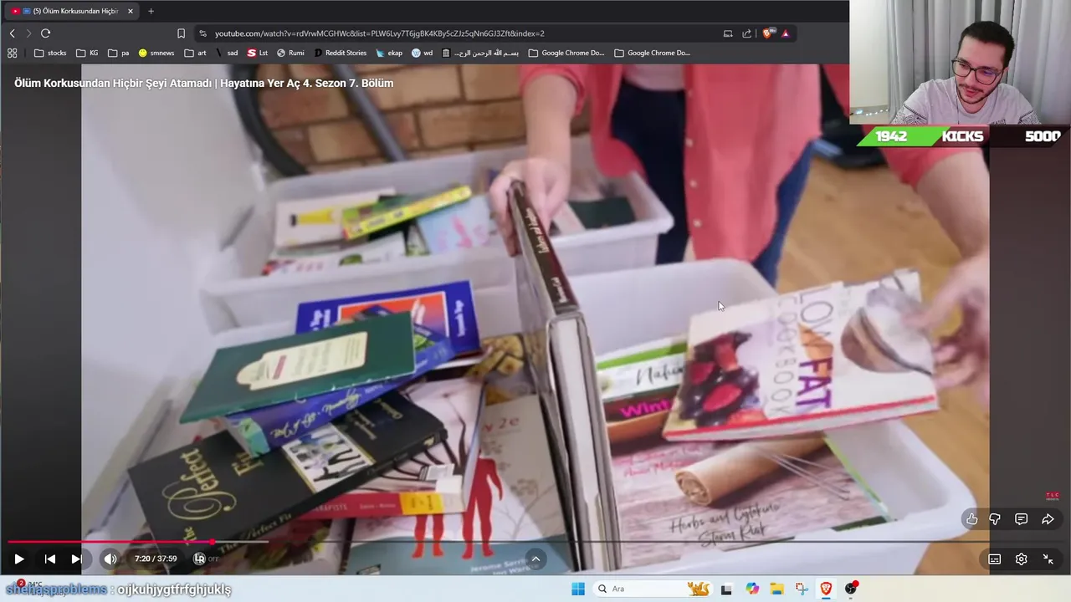The image size is (1071, 602).
Task: Open Brave Shields lion icon
Action: click(x=768, y=33)
